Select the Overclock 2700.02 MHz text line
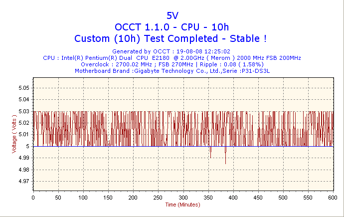344x217 pixels. [x=172, y=64]
